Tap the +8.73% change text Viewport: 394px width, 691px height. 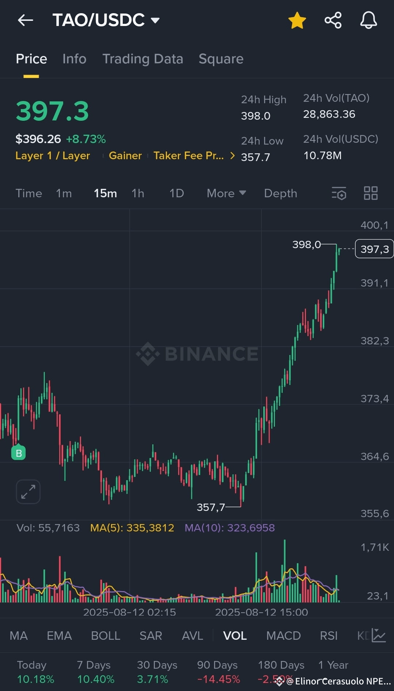[86, 139]
